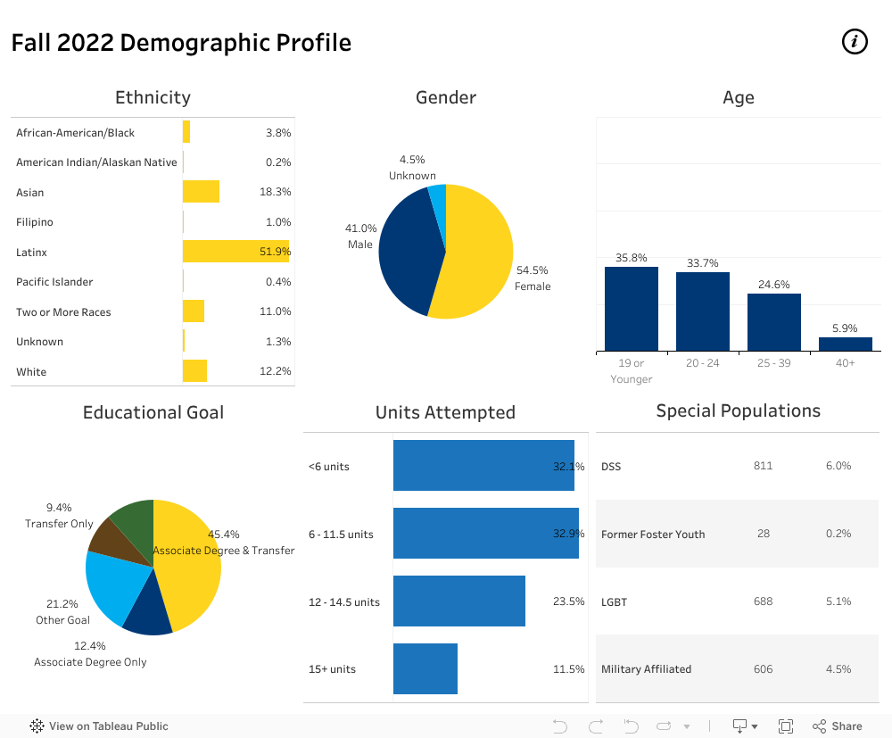Click the info icon near the dashboard title
The width and height of the screenshot is (892, 738).
(854, 41)
